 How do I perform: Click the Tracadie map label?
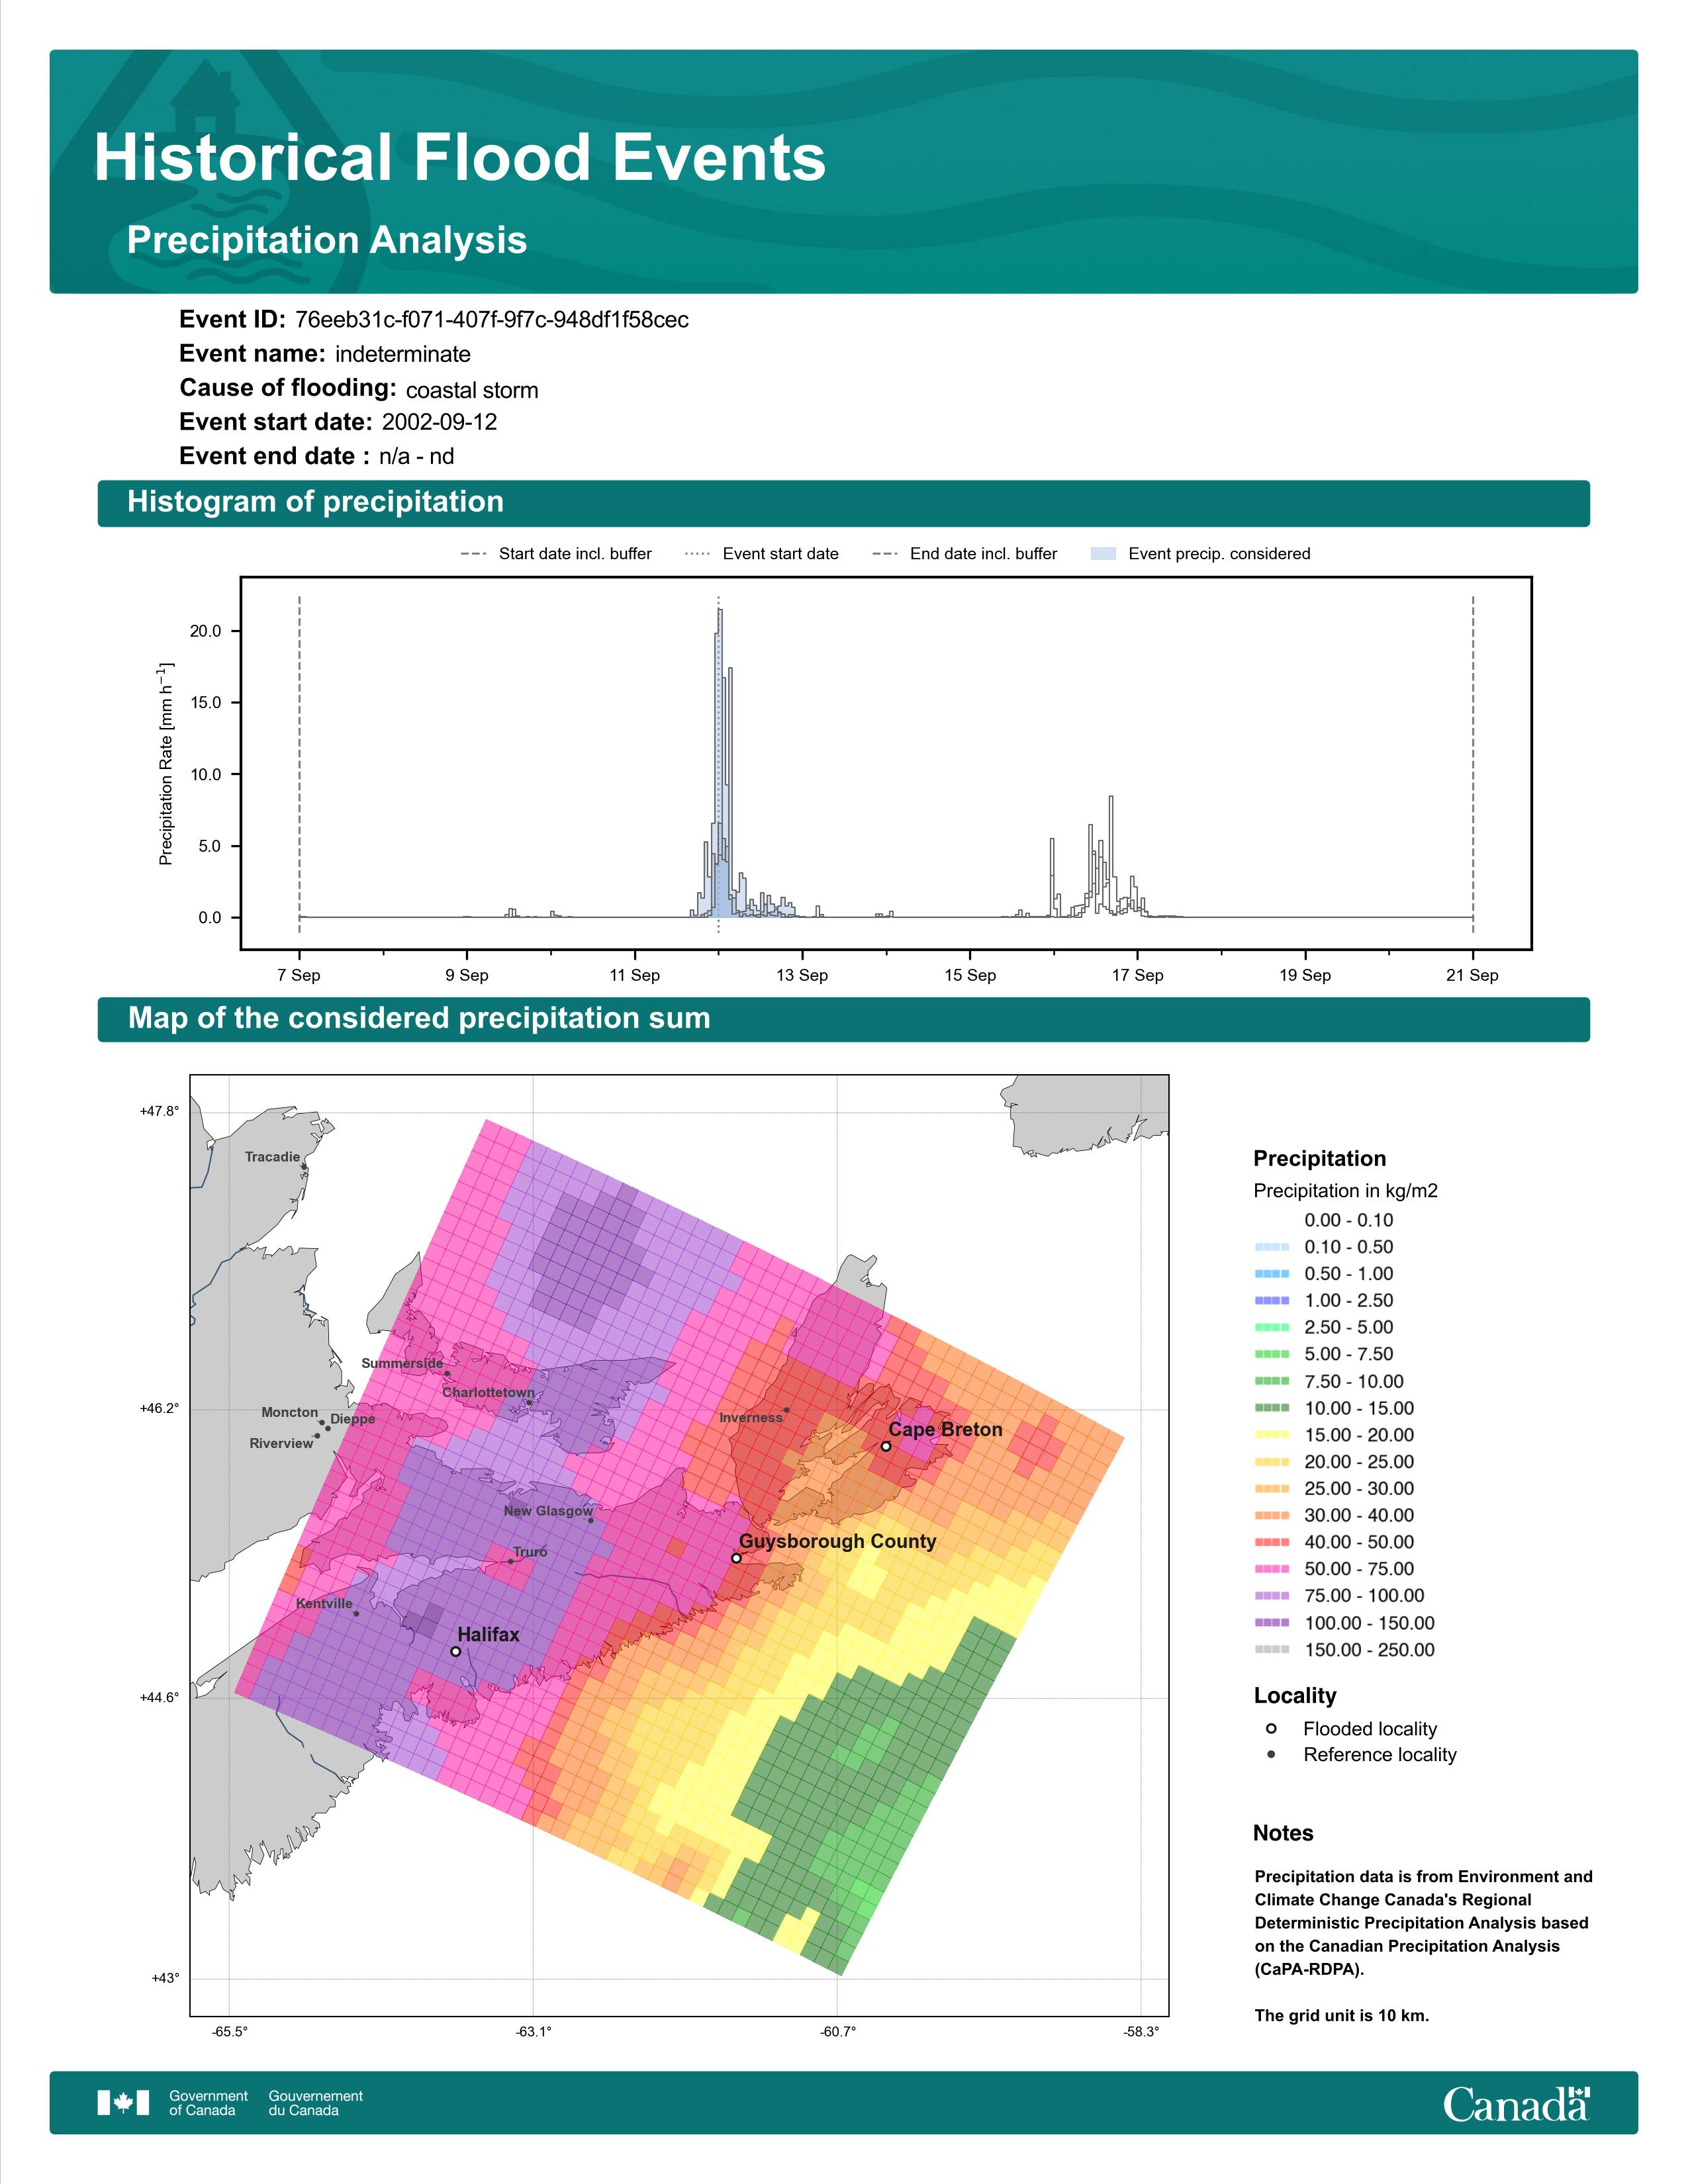(273, 1157)
